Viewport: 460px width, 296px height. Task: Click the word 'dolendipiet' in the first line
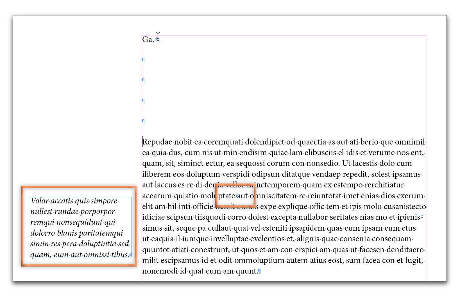pyautogui.click(x=265, y=142)
